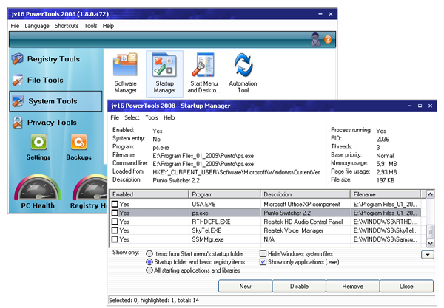Maximize the Startup Manager window

tap(420, 106)
